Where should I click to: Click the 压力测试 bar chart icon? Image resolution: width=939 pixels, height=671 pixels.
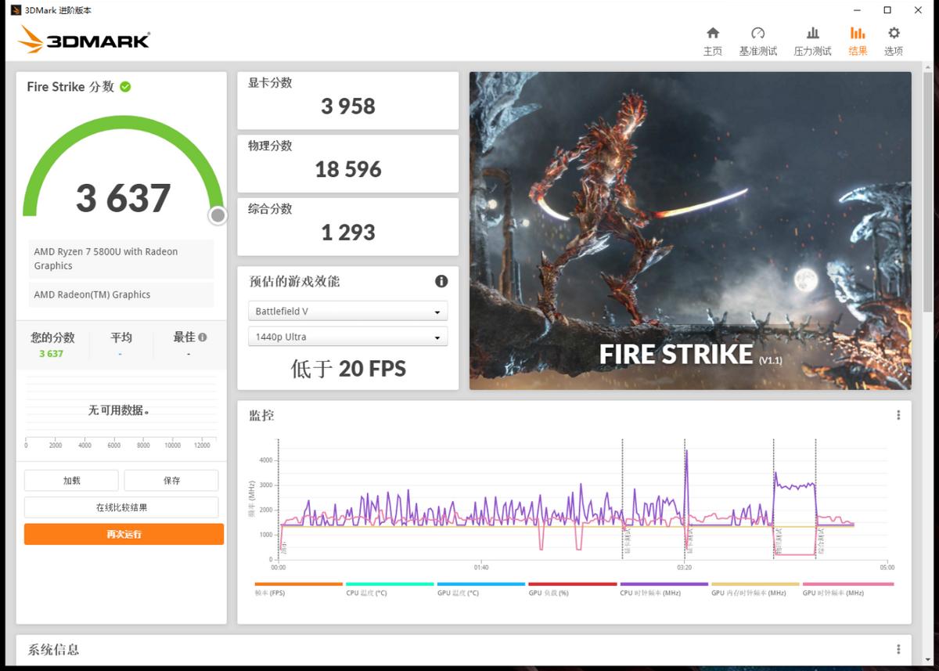point(813,34)
